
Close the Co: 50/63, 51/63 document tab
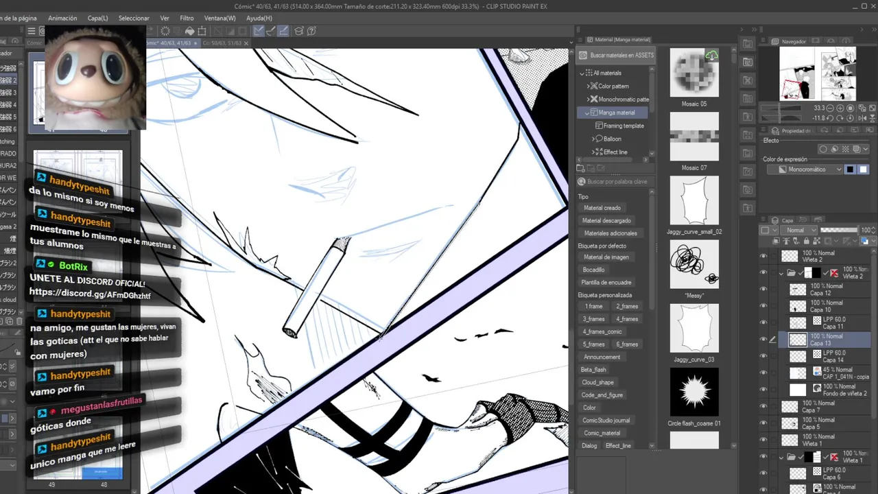[x=247, y=43]
